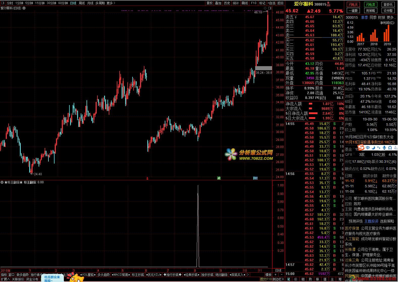Select the VOL量能 indicator

coord(88,275)
